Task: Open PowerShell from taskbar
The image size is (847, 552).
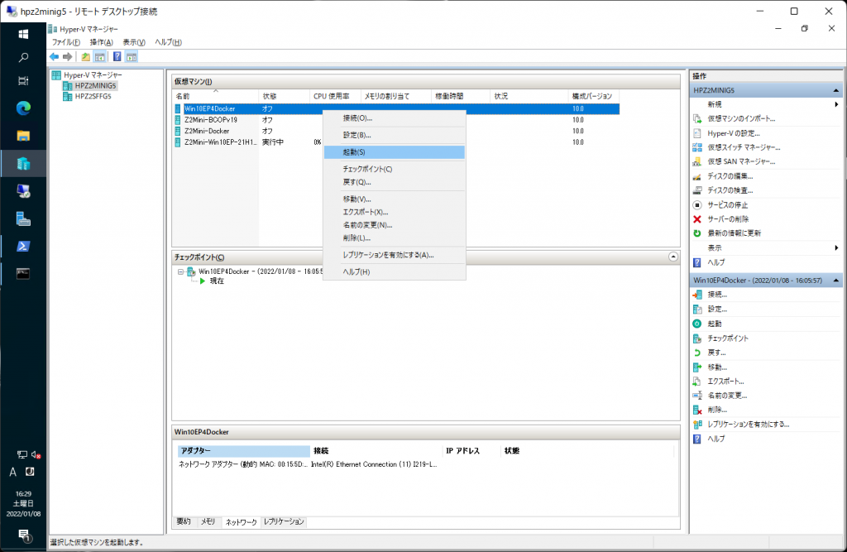Action: tap(23, 246)
